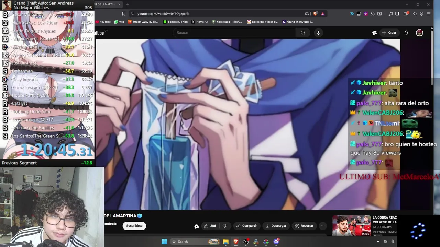The width and height of the screenshot is (440, 247).
Task: Dislike the video with thumbs down
Action: [225, 226]
